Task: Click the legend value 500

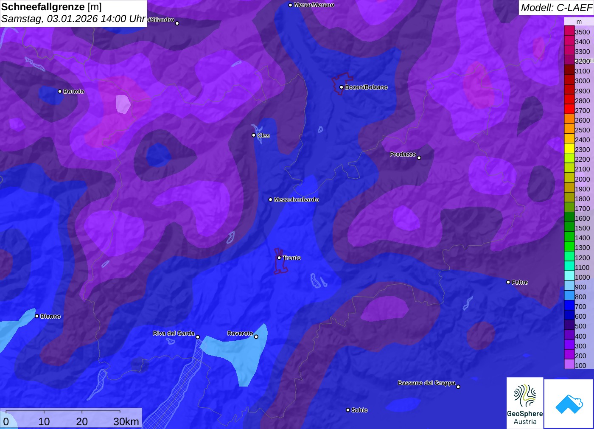Action: [x=580, y=326]
